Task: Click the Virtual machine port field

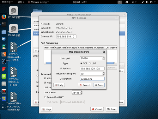Action: (91, 74)
